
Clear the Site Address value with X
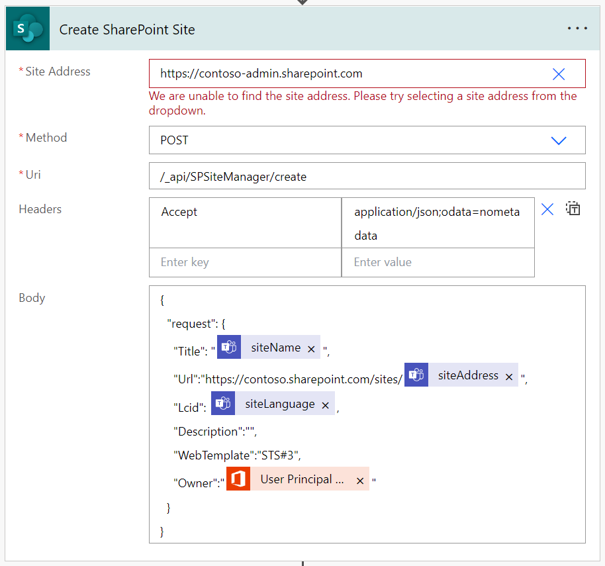pyautogui.click(x=558, y=73)
